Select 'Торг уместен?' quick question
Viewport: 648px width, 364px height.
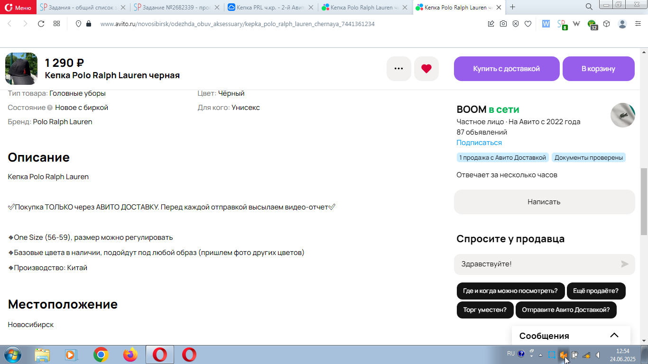point(485,310)
